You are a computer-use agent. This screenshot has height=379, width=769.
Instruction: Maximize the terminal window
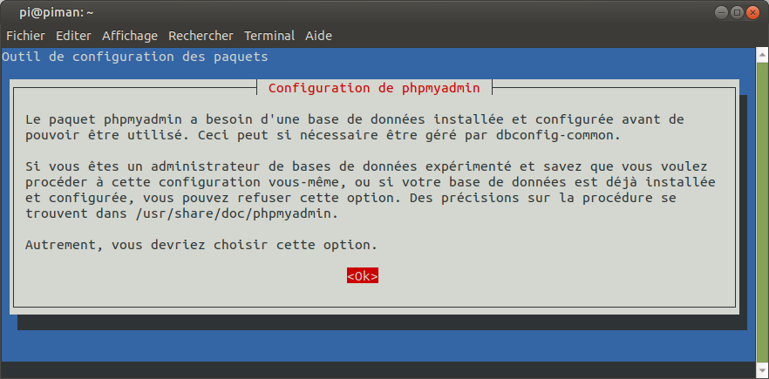[x=736, y=13]
